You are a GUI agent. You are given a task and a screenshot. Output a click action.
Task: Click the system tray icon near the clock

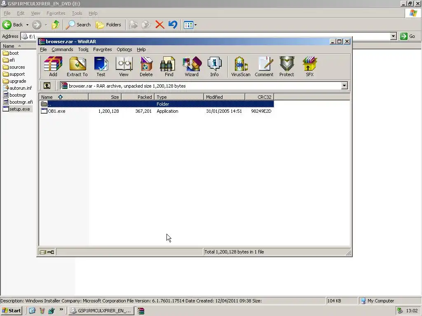tap(400, 311)
